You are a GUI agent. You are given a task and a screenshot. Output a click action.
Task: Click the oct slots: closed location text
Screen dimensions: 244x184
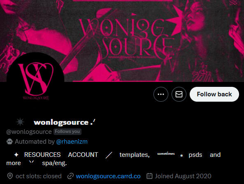pos(39,176)
